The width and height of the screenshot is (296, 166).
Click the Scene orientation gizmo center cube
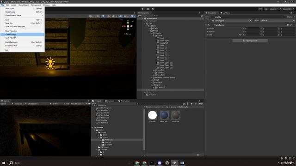[128, 26]
